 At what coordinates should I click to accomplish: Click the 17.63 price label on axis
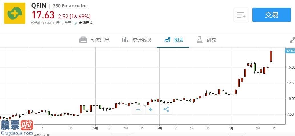point(290,51)
